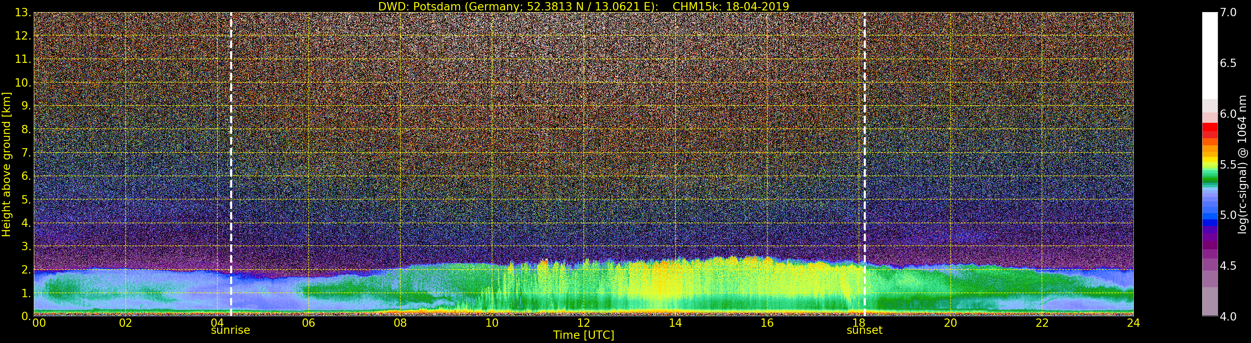Click the 'Height above ground [km]' axis label
This screenshot has width=1251, height=343.
click(x=6, y=164)
